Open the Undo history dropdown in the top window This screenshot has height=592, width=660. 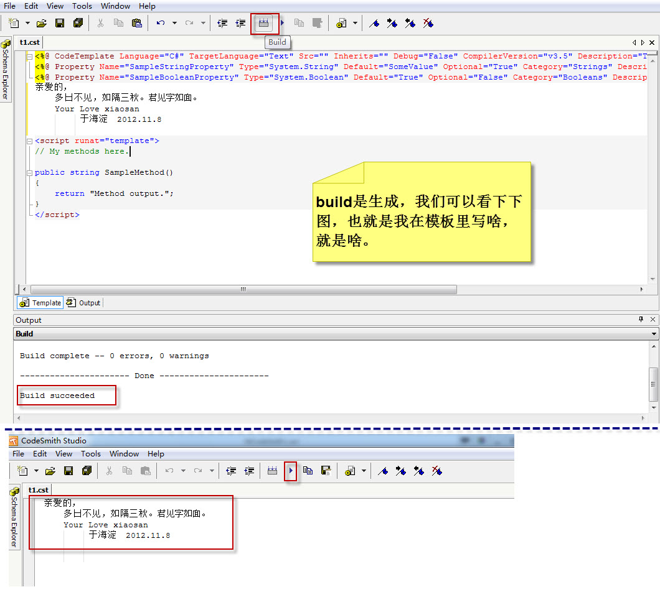(174, 23)
